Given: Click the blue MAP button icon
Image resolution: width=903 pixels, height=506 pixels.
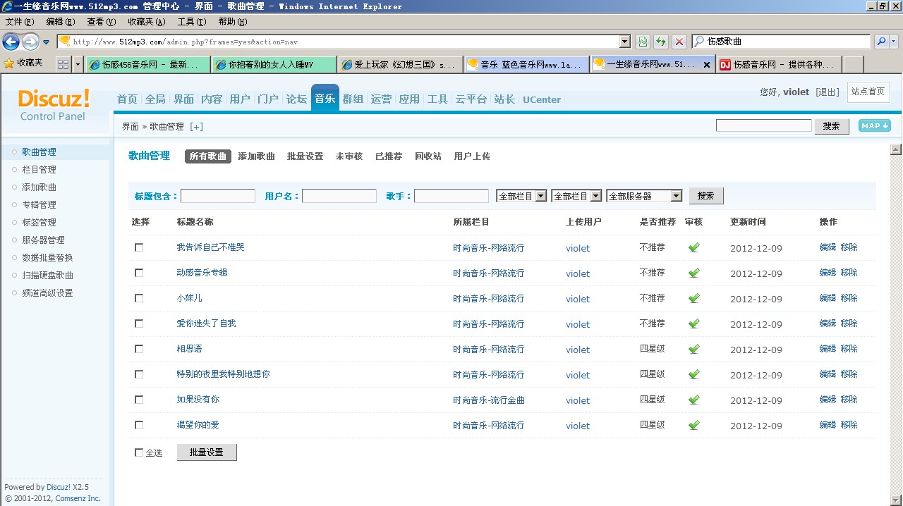Looking at the screenshot, I should 874,125.
